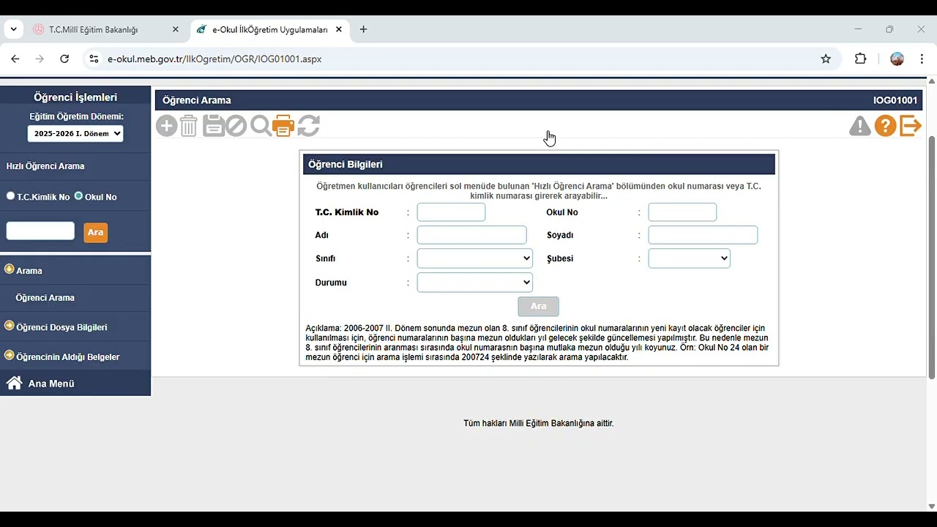Screen dimensions: 937x527
Task: Click the orange printer icon
Action: coord(283,126)
